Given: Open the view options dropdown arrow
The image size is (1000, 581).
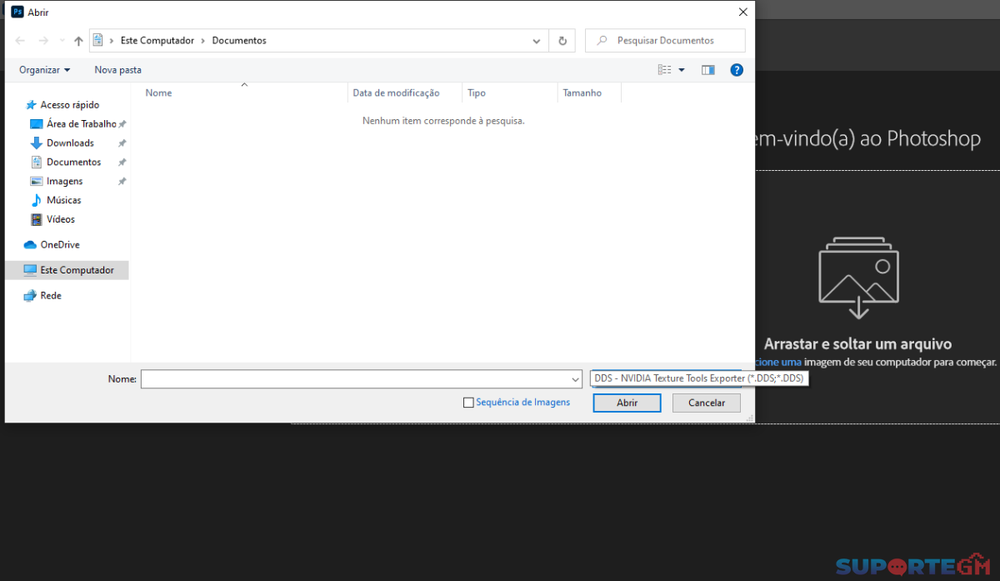Looking at the screenshot, I should coord(682,70).
